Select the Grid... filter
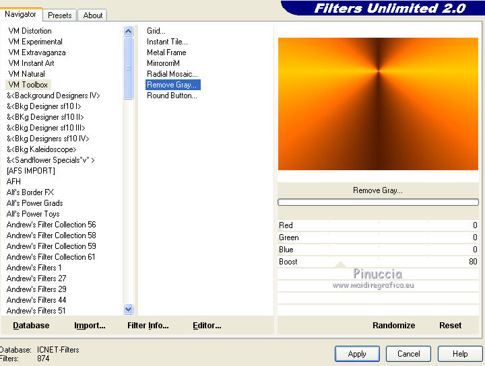The image size is (485, 366). 156,31
